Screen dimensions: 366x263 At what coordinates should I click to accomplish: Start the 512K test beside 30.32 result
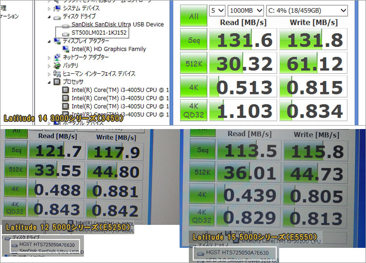click(x=194, y=64)
